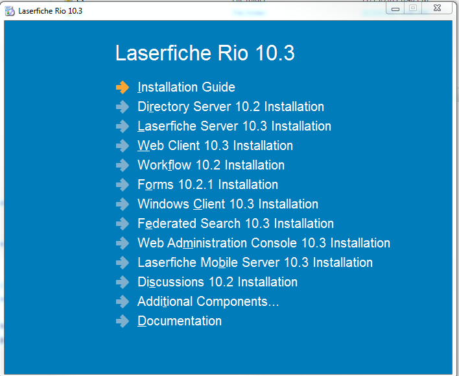Click arrow icon next to Workflow 10.2 Installation
Image resolution: width=459 pixels, height=376 pixels.
point(123,165)
